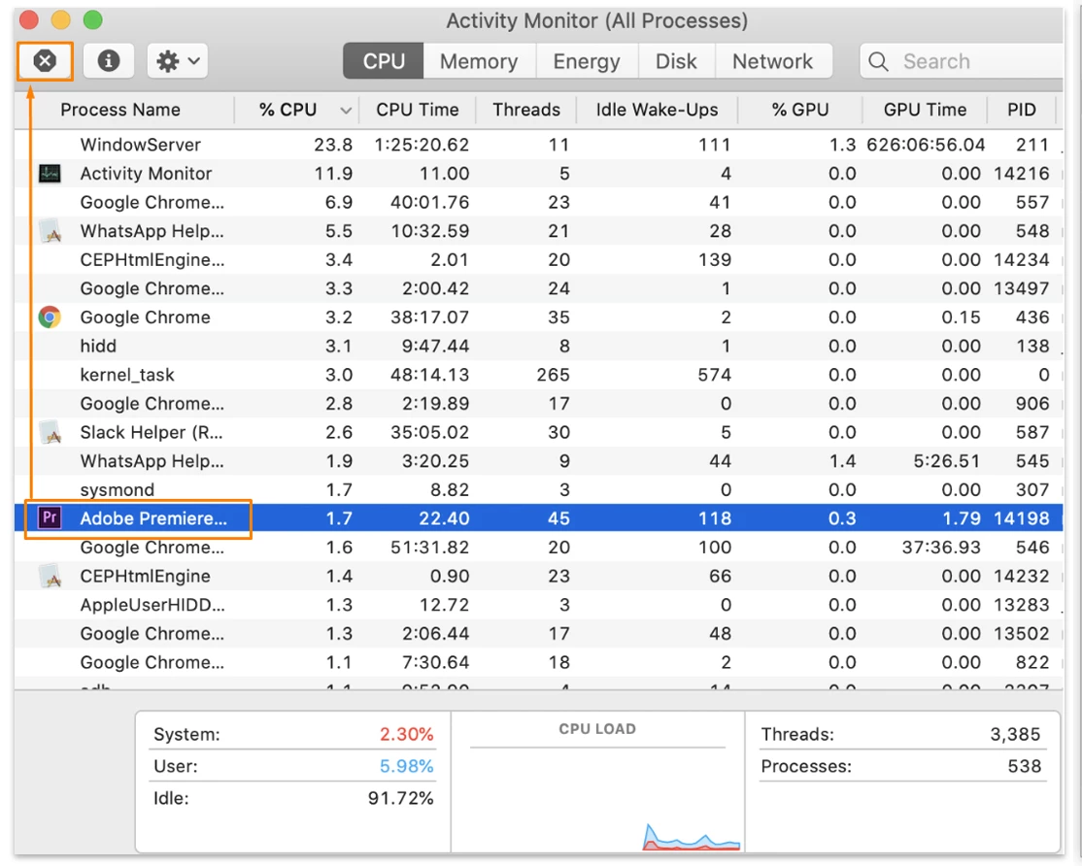
Task: Select the sysmond process
Action: click(538, 490)
